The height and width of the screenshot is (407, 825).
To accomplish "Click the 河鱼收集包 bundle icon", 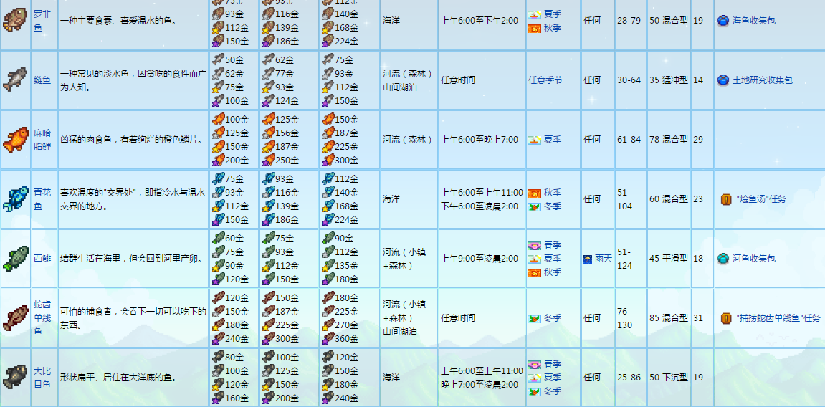I will click(723, 258).
